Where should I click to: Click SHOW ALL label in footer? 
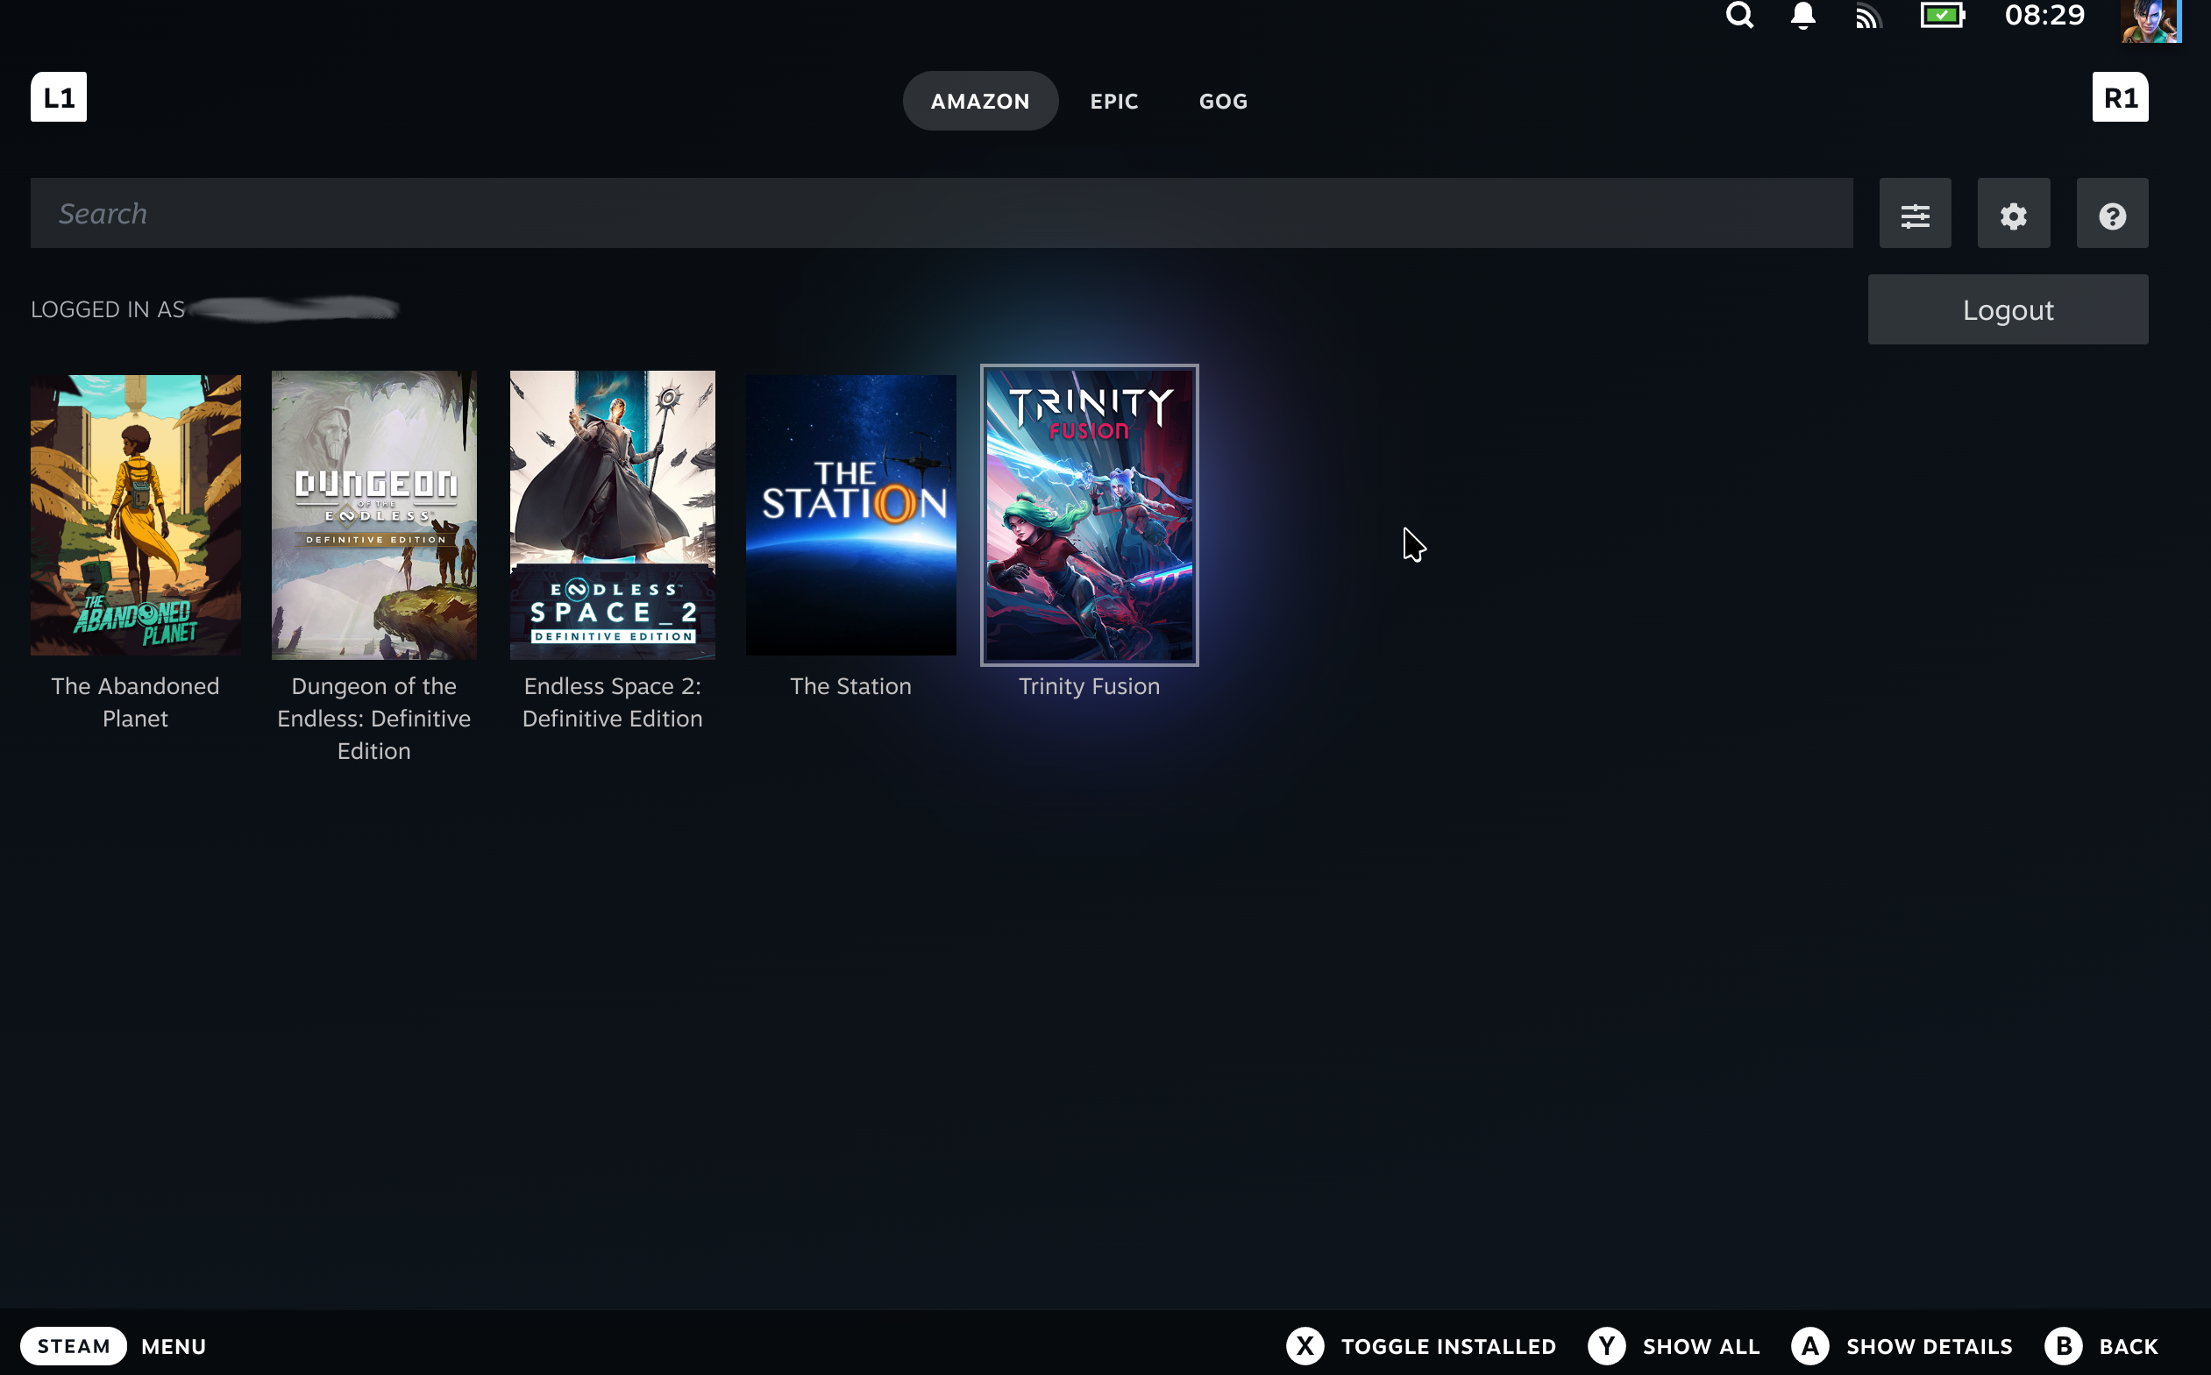pos(1701,1347)
